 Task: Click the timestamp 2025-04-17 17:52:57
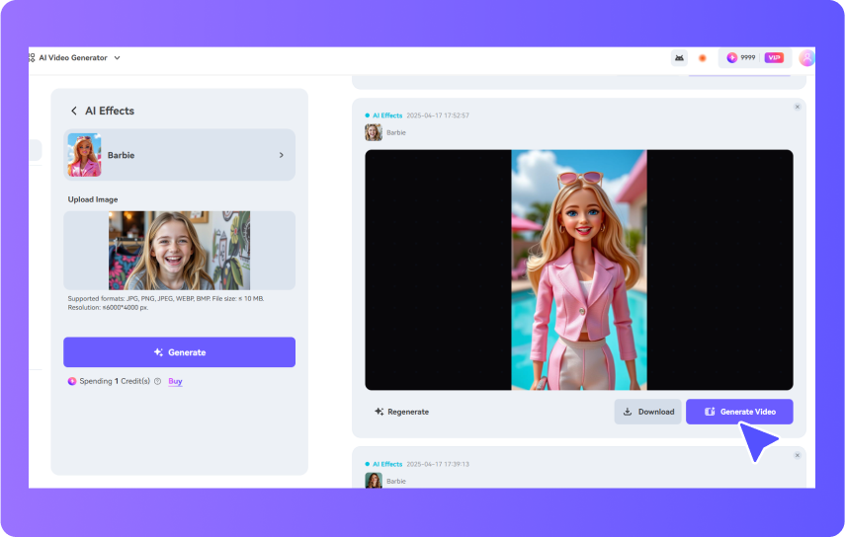click(x=438, y=115)
